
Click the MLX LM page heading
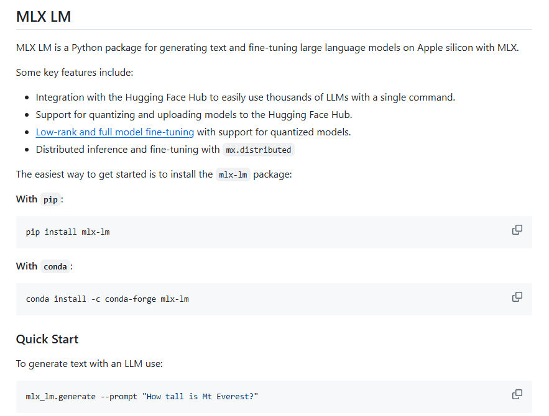click(x=43, y=17)
